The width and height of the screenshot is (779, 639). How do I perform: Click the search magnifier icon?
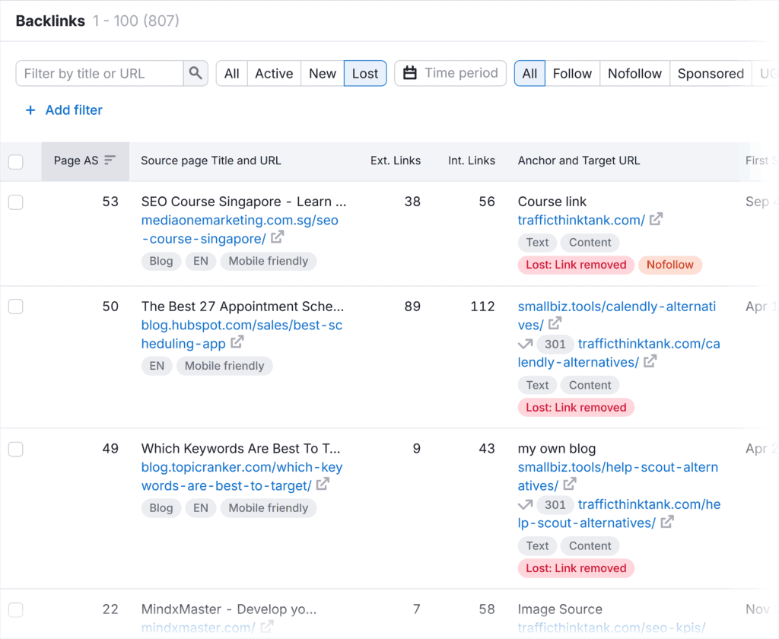196,74
